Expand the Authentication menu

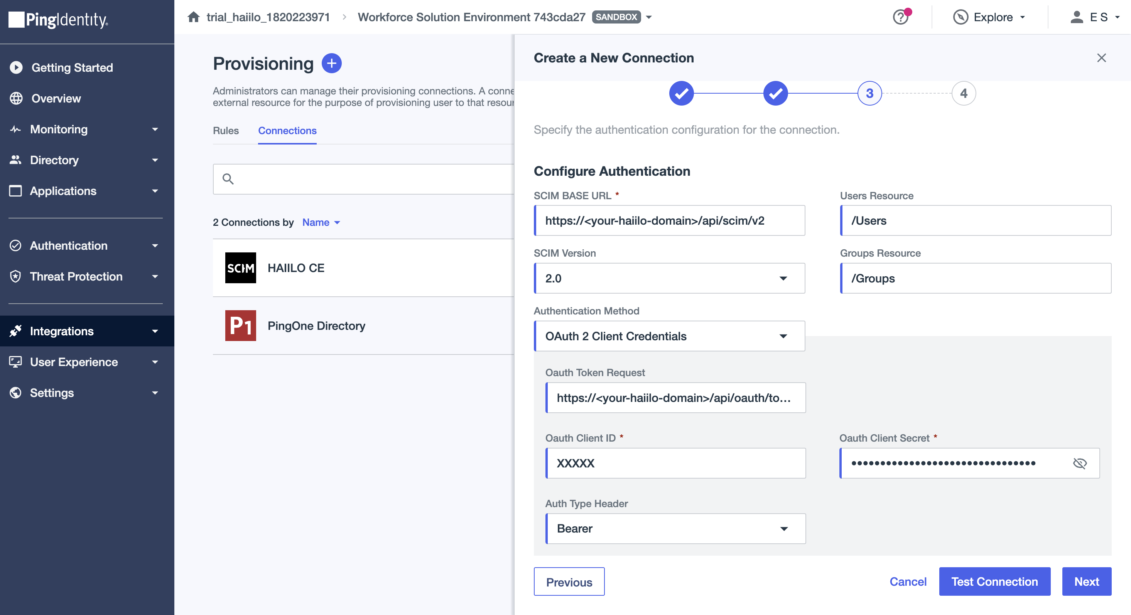point(155,245)
